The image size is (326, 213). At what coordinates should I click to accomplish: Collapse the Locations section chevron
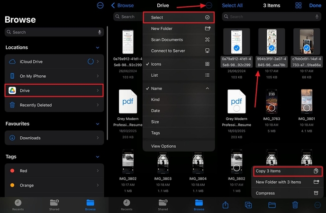(x=98, y=47)
